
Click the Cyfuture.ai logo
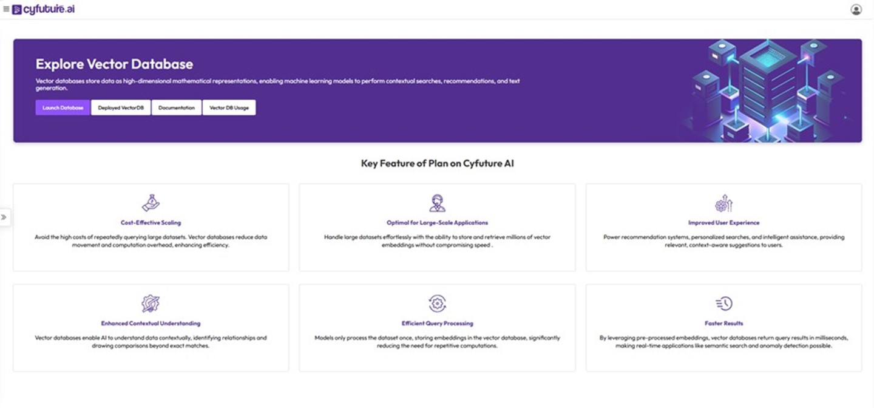pyautogui.click(x=44, y=9)
